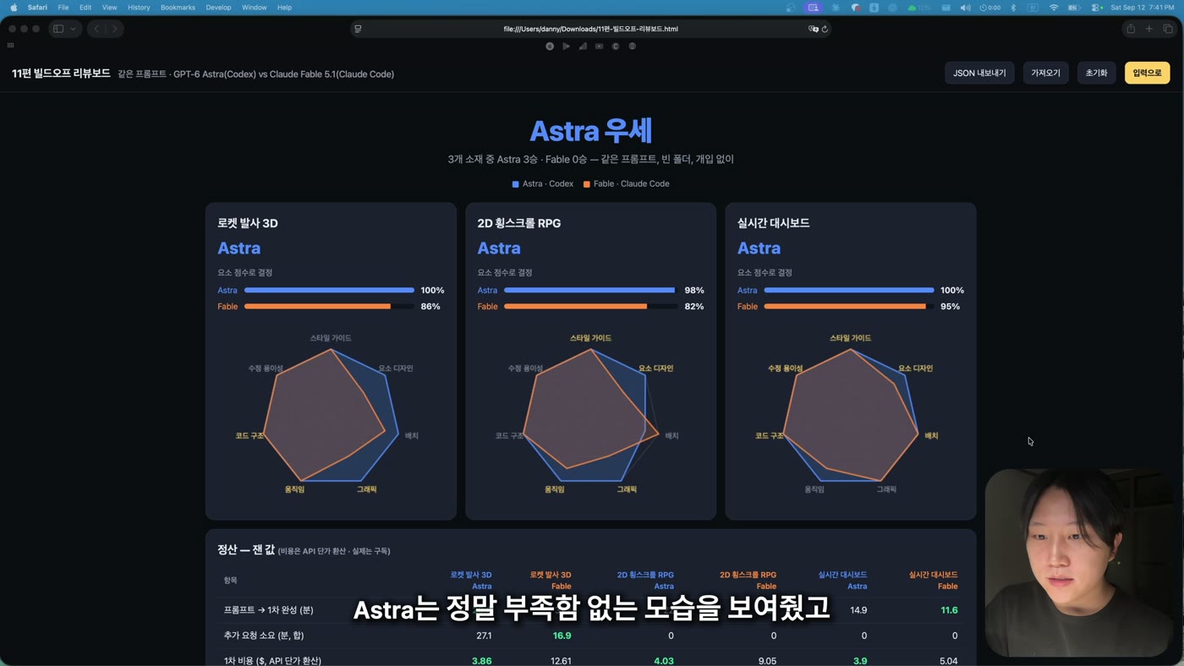This screenshot has width=1184, height=666.
Task: Click the 로켓 발사 3D card title
Action: [247, 223]
